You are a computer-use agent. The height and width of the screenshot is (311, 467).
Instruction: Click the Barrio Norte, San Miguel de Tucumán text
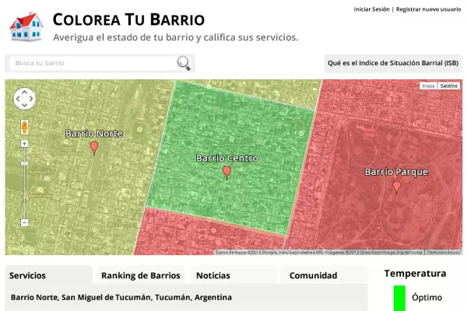(121, 297)
